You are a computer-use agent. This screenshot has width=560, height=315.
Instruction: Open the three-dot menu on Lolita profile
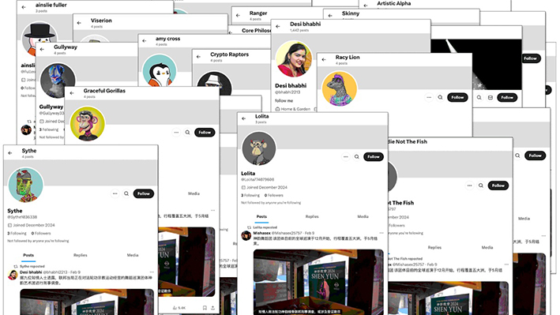pos(345,157)
